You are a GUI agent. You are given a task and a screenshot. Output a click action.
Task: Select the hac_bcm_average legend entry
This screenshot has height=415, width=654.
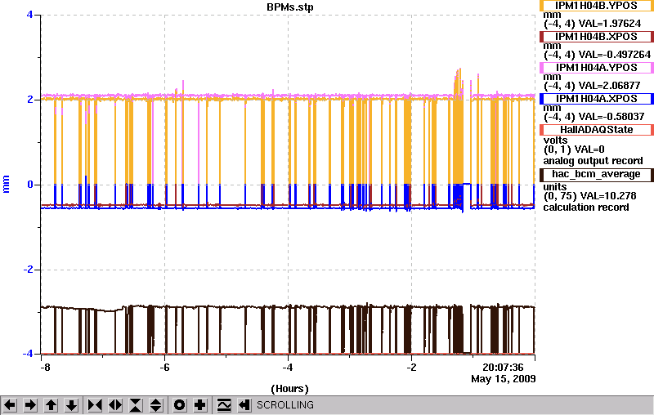[x=597, y=174]
